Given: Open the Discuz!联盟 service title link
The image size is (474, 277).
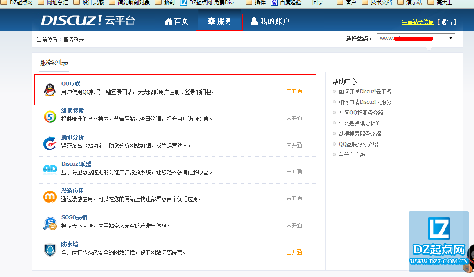Looking at the screenshot, I should (x=76, y=164).
